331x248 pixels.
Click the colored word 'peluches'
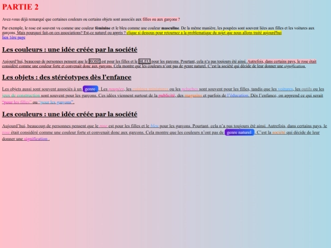point(190,89)
